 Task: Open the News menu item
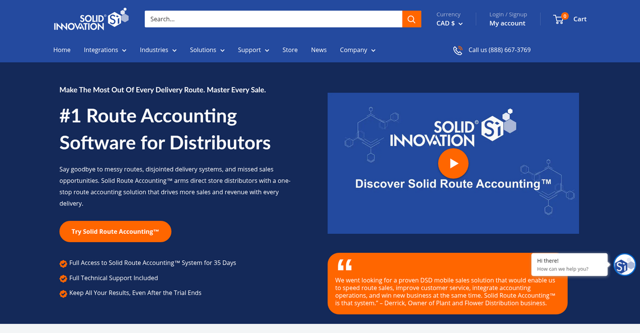319,50
